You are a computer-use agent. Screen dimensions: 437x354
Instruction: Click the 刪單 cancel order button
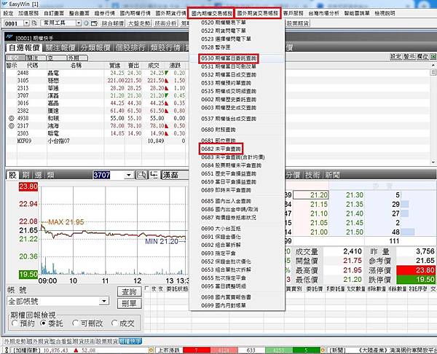(x=130, y=303)
